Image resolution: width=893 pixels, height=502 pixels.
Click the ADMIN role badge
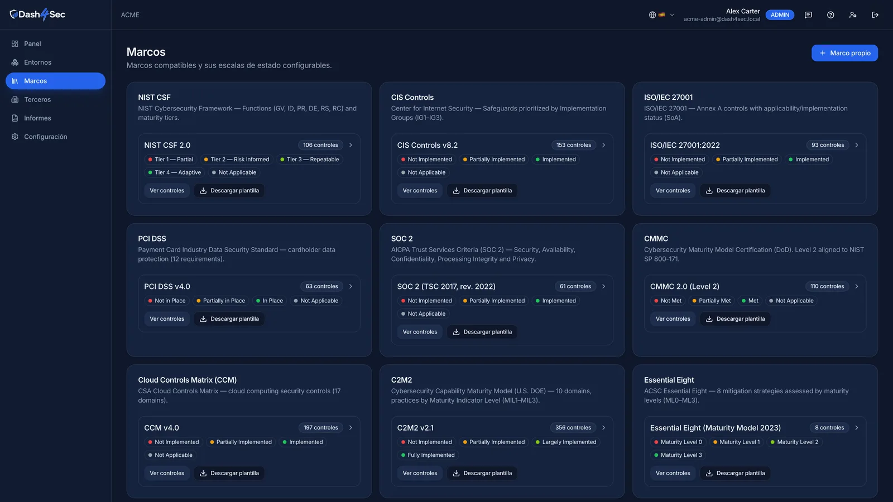click(x=780, y=15)
